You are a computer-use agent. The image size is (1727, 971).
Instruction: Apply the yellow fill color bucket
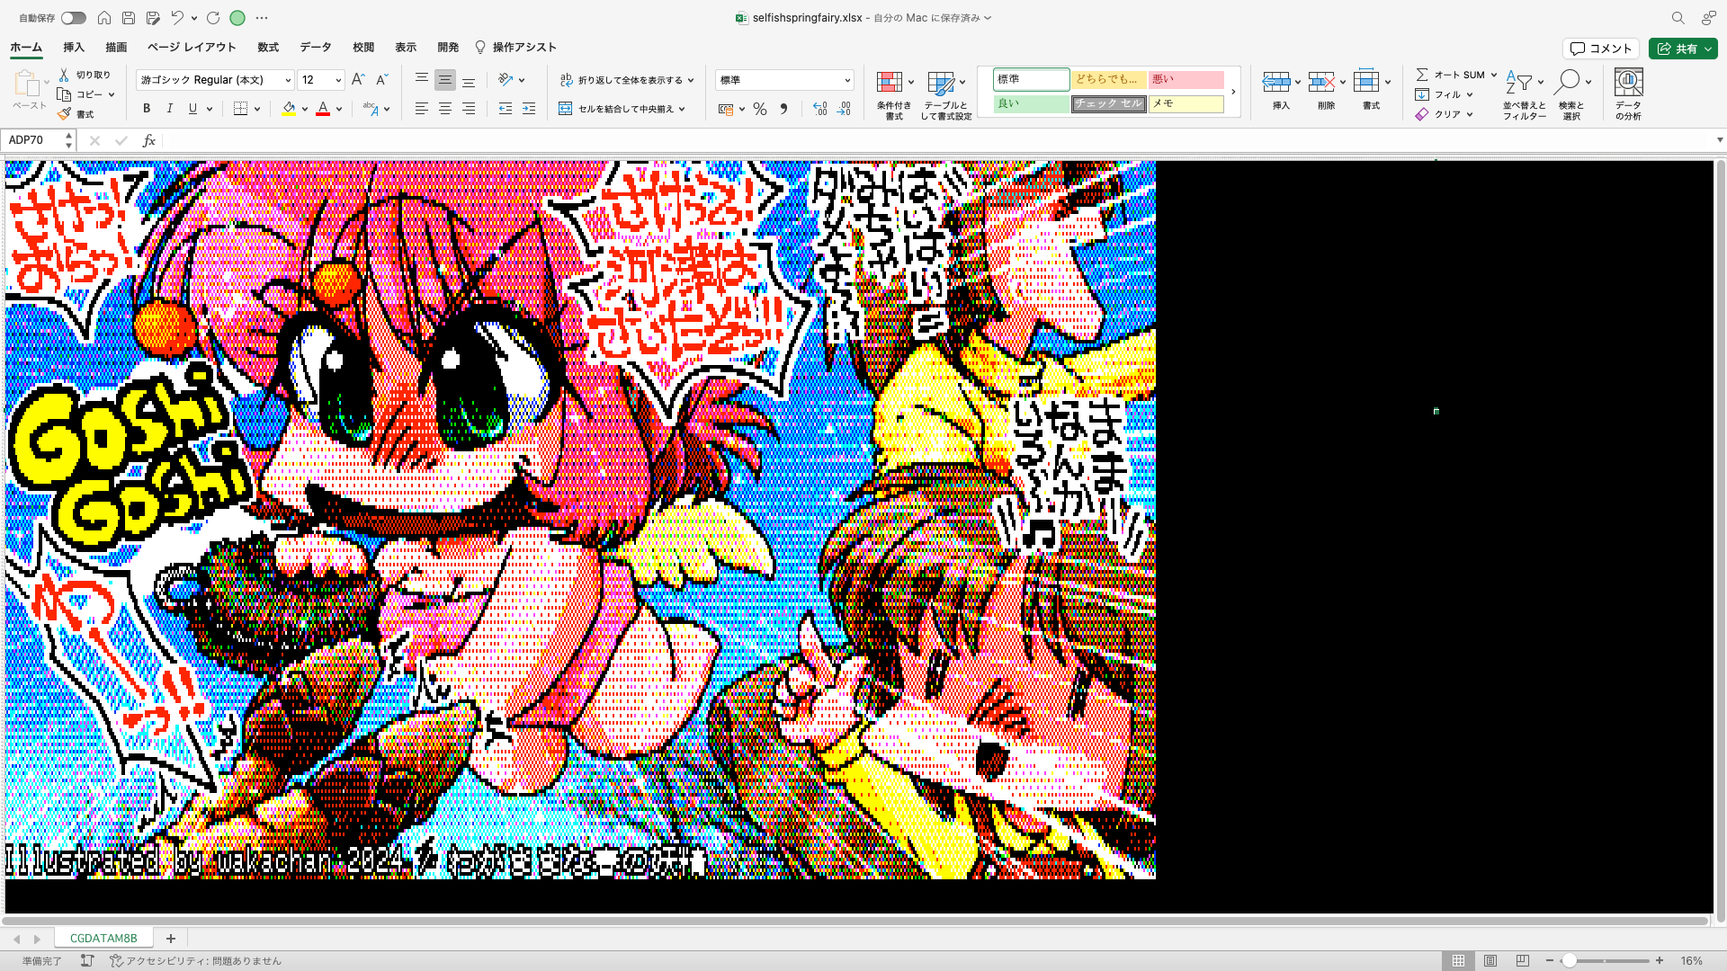coord(289,109)
